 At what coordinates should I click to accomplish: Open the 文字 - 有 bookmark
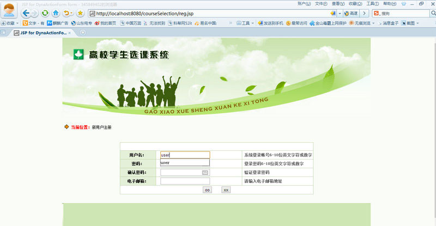point(34,23)
